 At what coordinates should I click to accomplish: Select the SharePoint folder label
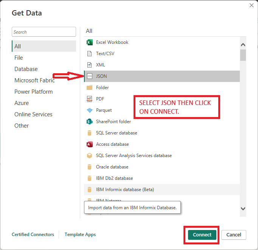(x=113, y=122)
